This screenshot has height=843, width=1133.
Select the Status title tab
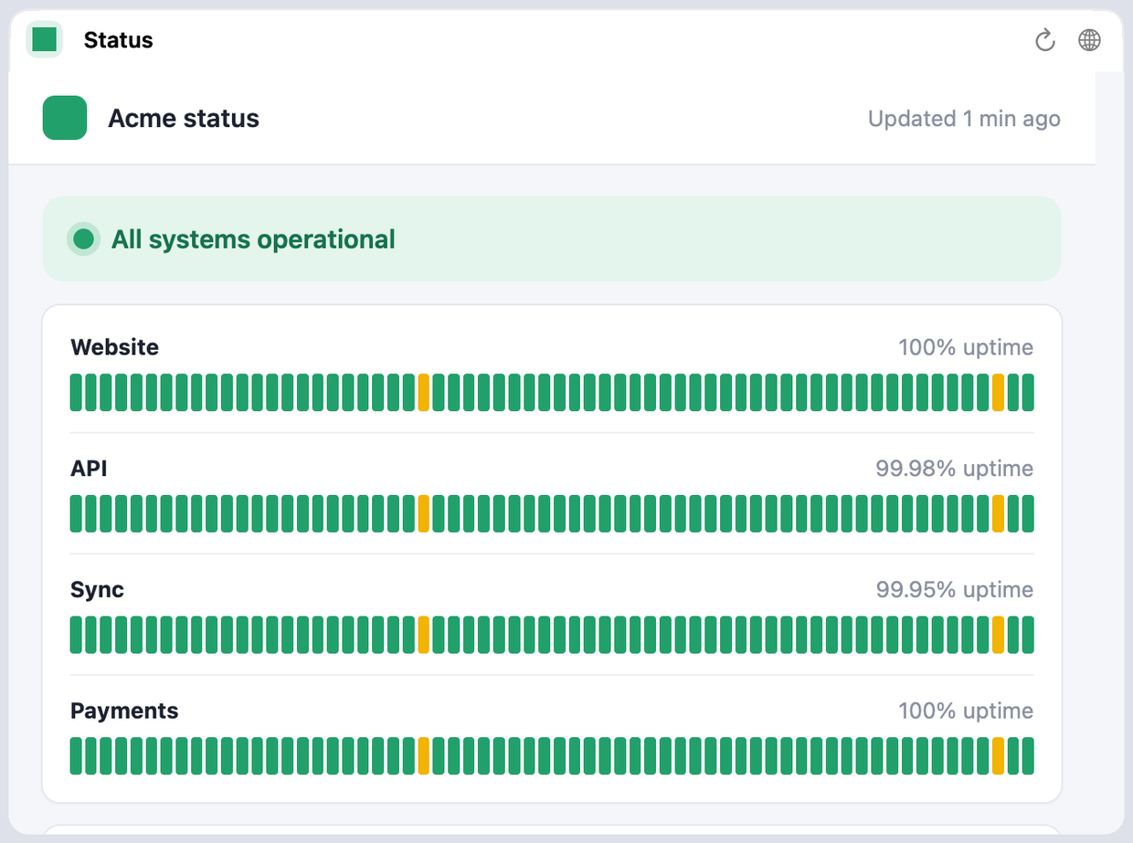coord(118,40)
